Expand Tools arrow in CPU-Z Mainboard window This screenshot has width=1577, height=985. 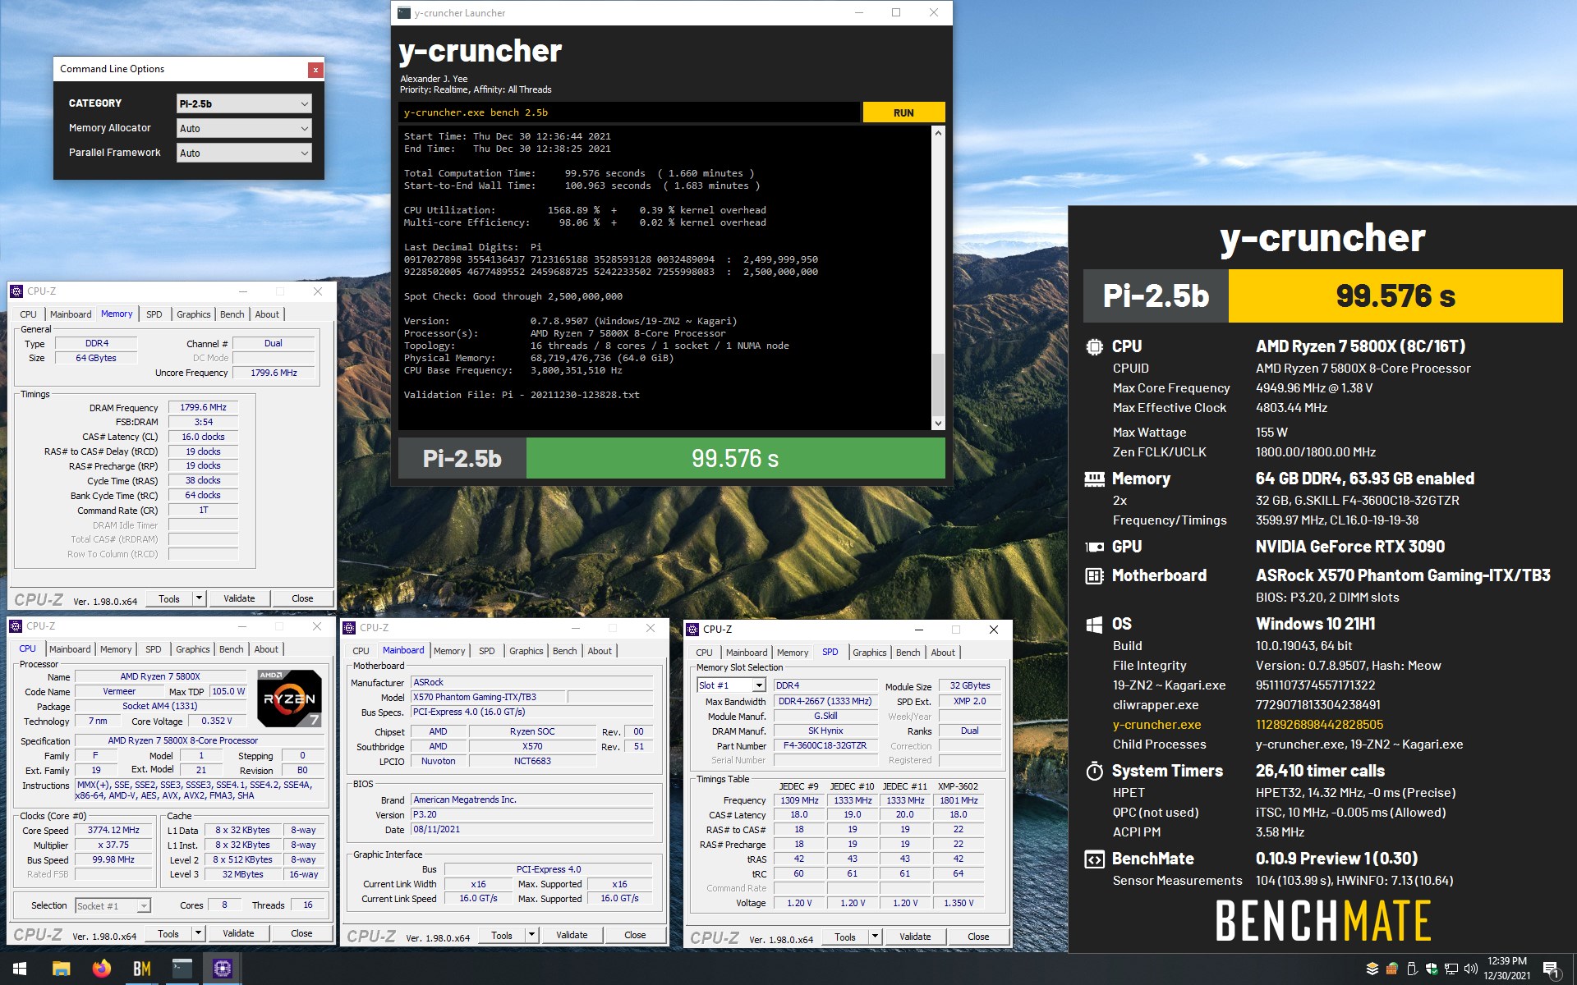coord(531,935)
